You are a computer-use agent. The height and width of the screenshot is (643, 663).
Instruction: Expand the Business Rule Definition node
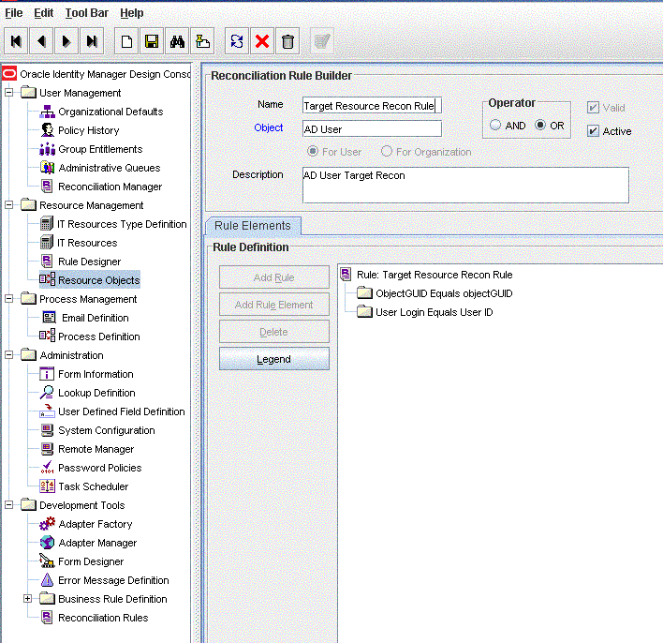pos(27,599)
